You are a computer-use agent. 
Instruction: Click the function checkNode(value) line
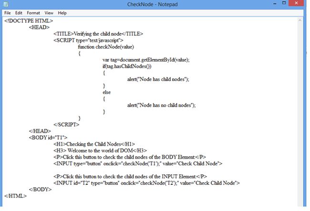point(106,47)
